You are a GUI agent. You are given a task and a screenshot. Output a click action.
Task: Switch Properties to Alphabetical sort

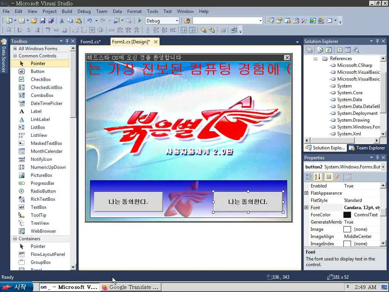point(318,177)
